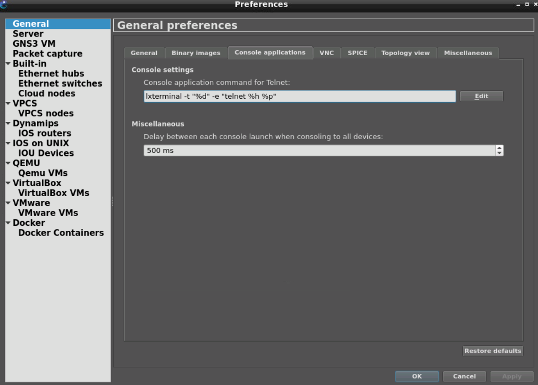Image resolution: width=538 pixels, height=385 pixels.
Task: Select the Miscellaneous tab
Action: point(468,53)
